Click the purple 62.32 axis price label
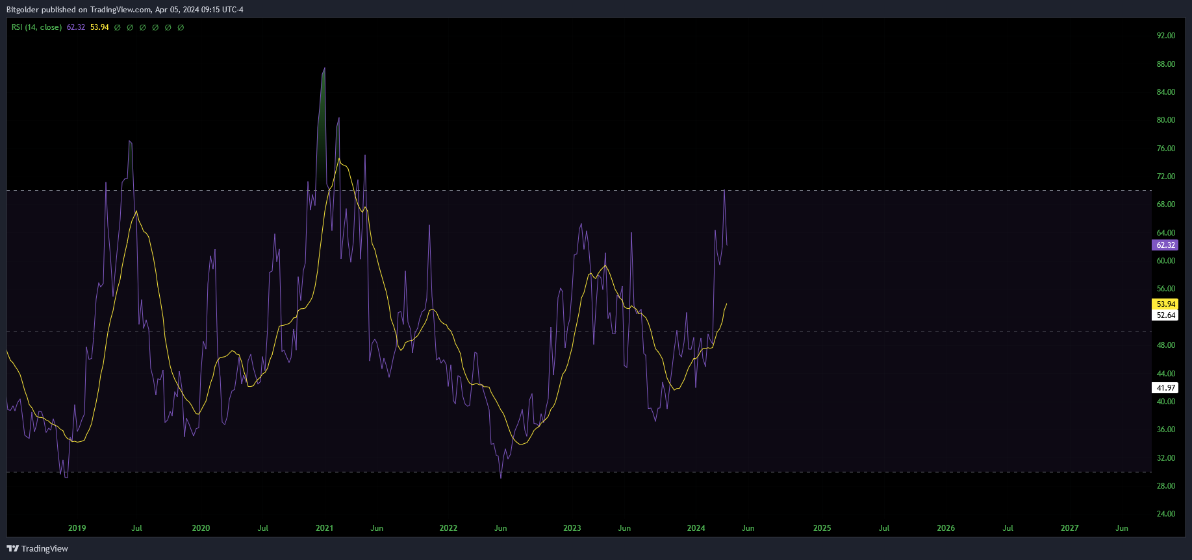The height and width of the screenshot is (560, 1192). tap(1165, 245)
